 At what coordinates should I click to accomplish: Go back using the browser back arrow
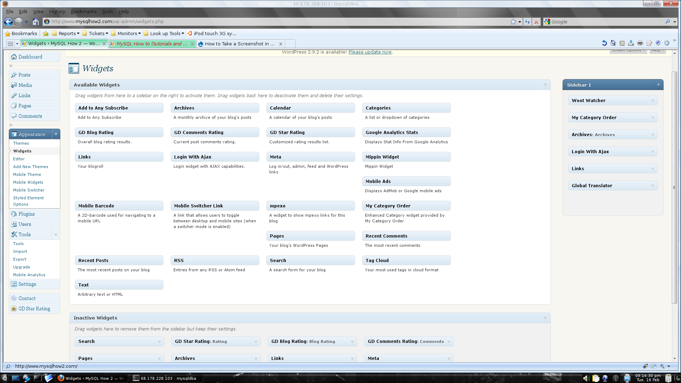(8, 22)
